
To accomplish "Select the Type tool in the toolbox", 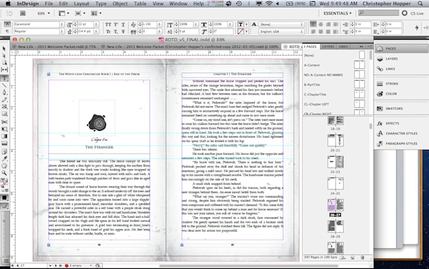I will [x=4, y=78].
